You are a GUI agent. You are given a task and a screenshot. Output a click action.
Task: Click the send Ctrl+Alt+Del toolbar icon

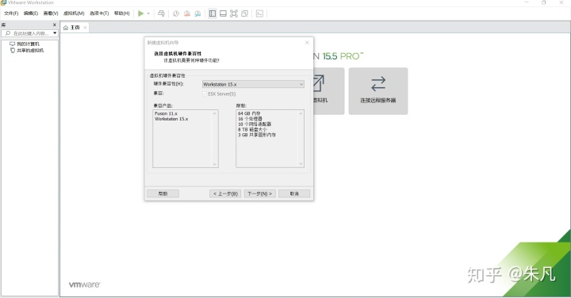(161, 13)
